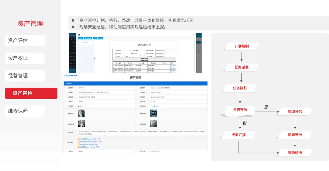Click the splitter handle beside the plan dialog tree
This screenshot has height=171, width=329.
(95, 58)
